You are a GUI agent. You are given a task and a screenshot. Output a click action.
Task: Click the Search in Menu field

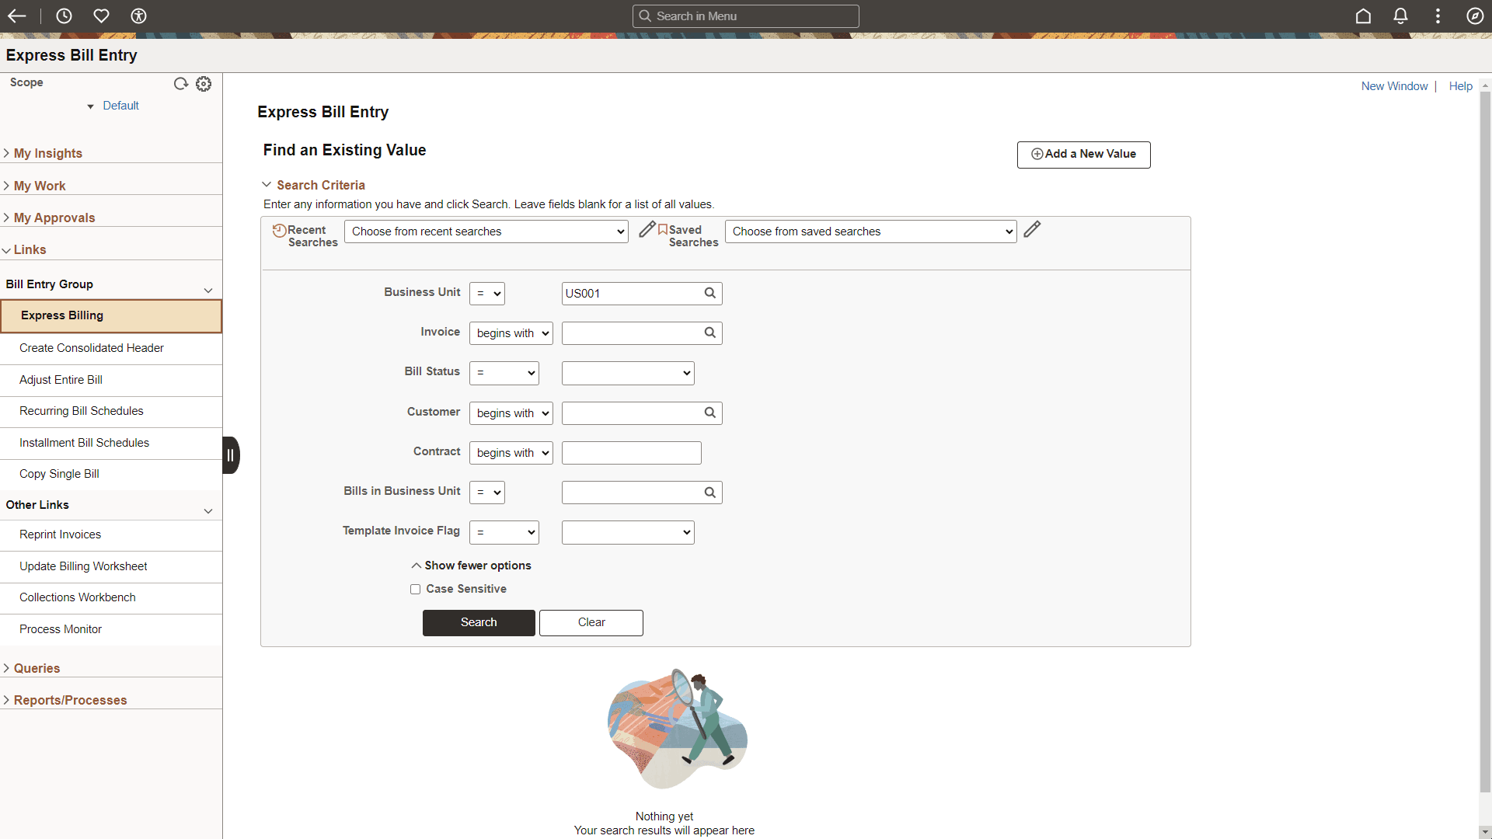click(745, 16)
